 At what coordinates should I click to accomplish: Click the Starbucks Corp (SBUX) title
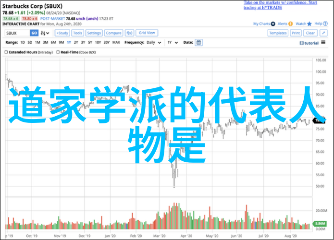pyautogui.click(x=32, y=6)
